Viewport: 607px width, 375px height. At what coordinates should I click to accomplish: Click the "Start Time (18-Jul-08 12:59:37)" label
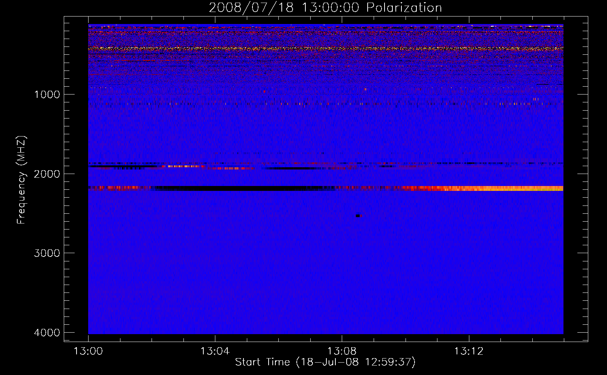pyautogui.click(x=325, y=362)
